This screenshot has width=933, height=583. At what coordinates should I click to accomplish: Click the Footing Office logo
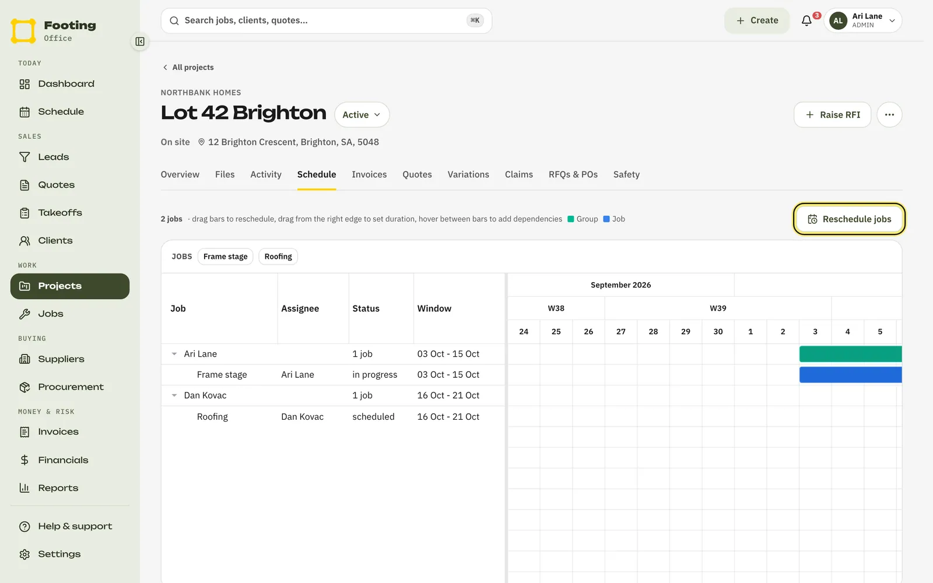[x=54, y=31]
